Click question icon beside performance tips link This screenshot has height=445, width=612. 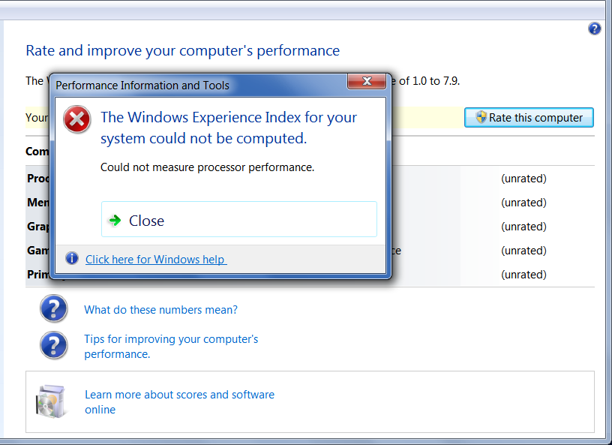point(54,345)
